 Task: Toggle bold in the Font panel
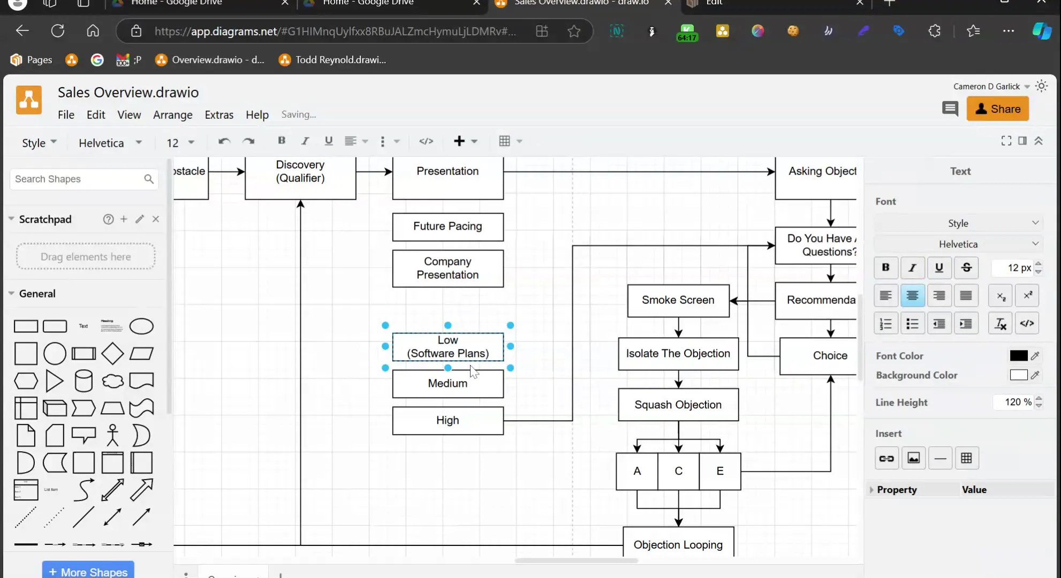(x=886, y=268)
